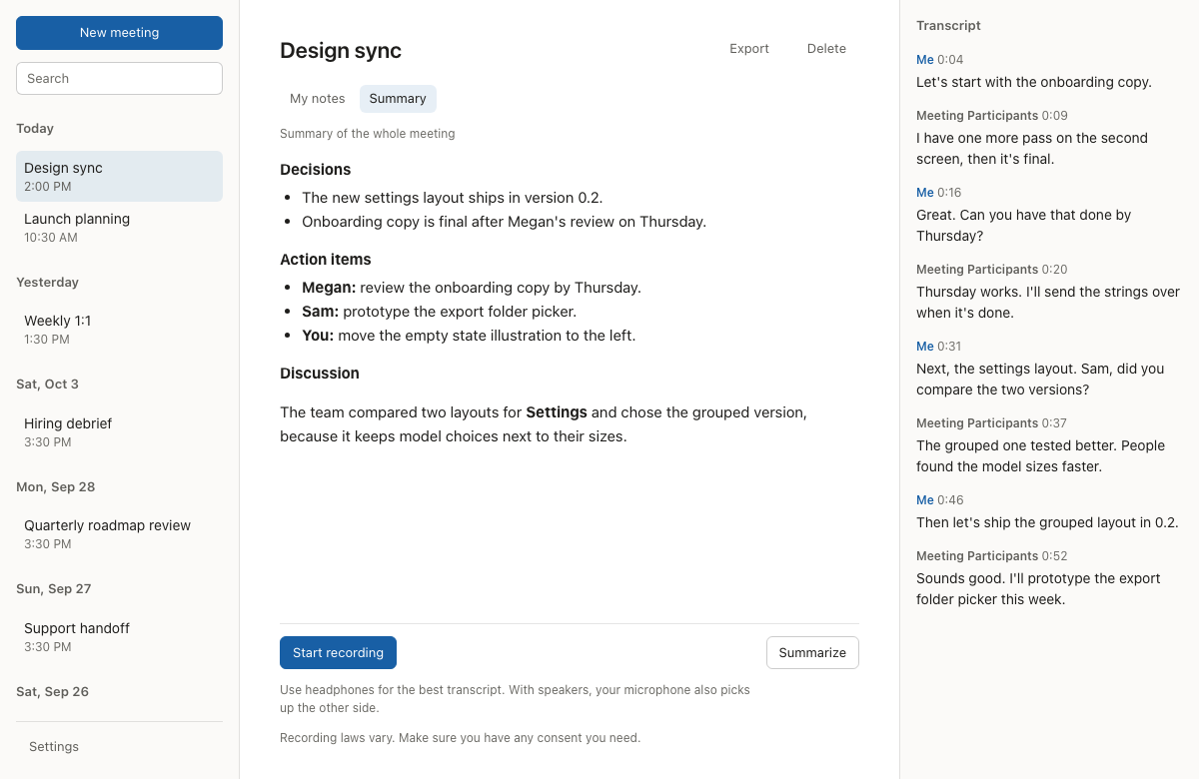Select Quarterly roadmap review meeting
Image resolution: width=1199 pixels, height=779 pixels.
click(x=119, y=534)
